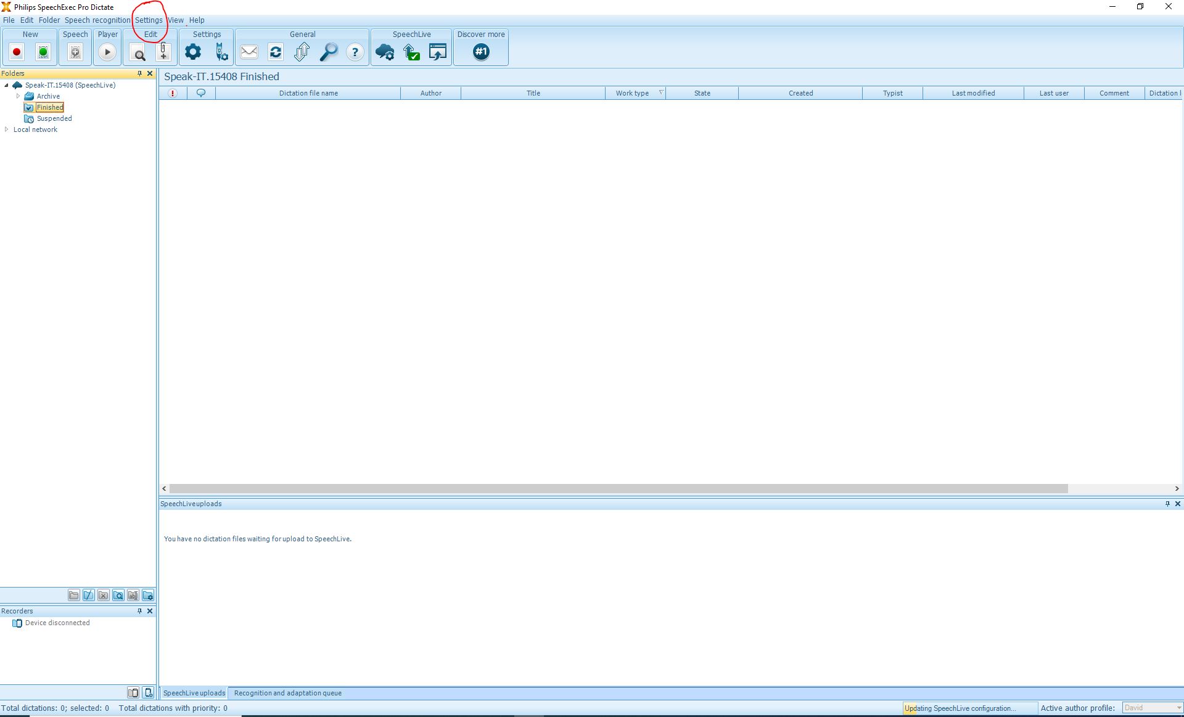Click the green record-with-template toolbar icon
The height and width of the screenshot is (717, 1184).
pyautogui.click(x=43, y=52)
